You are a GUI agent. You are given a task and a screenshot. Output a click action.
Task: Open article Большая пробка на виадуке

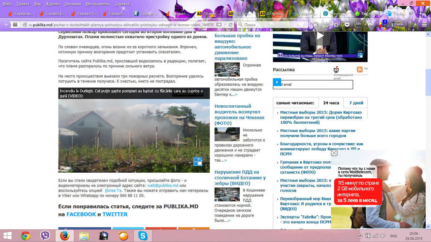(x=237, y=47)
